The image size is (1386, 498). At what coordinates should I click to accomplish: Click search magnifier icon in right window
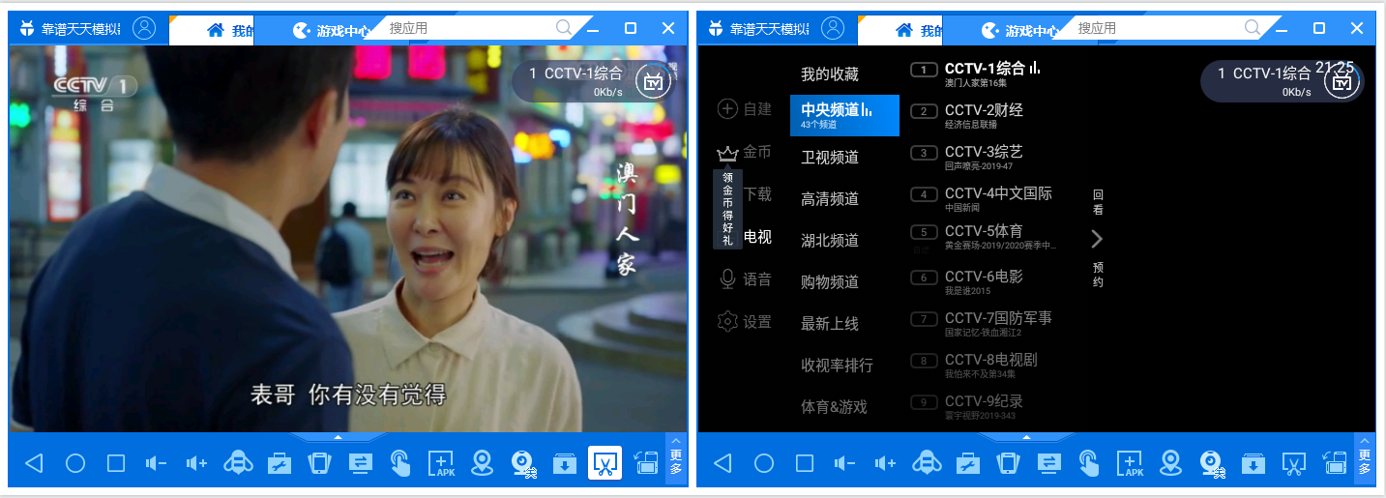point(1253,28)
